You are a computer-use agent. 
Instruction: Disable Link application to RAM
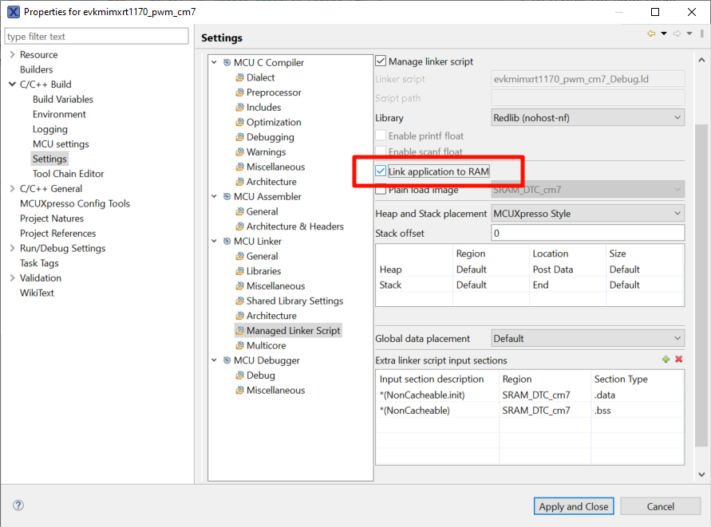pos(381,170)
